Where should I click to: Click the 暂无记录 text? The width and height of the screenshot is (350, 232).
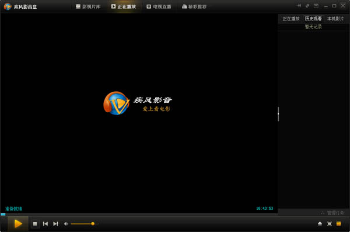[x=313, y=27]
